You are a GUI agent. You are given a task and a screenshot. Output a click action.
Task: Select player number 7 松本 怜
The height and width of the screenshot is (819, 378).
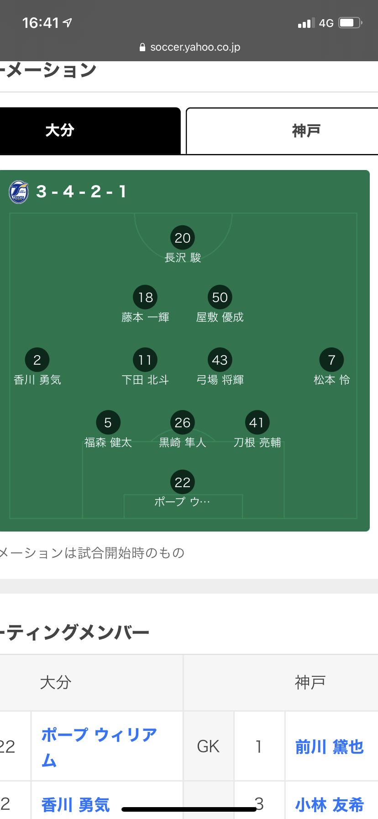(332, 367)
